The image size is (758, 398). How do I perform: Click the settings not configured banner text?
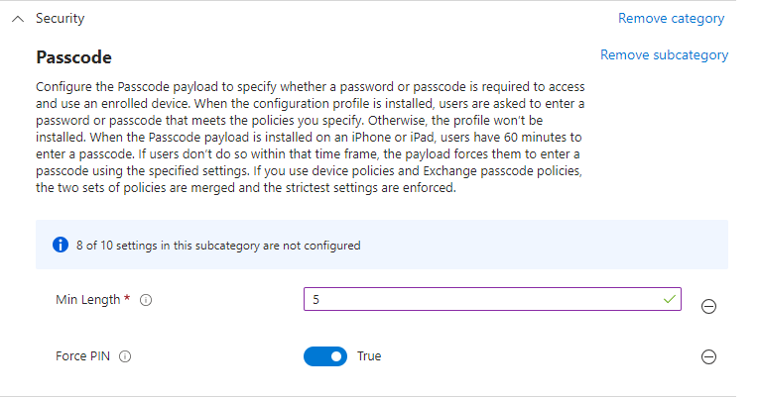218,246
